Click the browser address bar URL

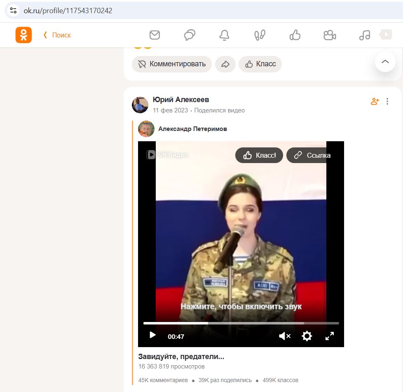(x=68, y=11)
